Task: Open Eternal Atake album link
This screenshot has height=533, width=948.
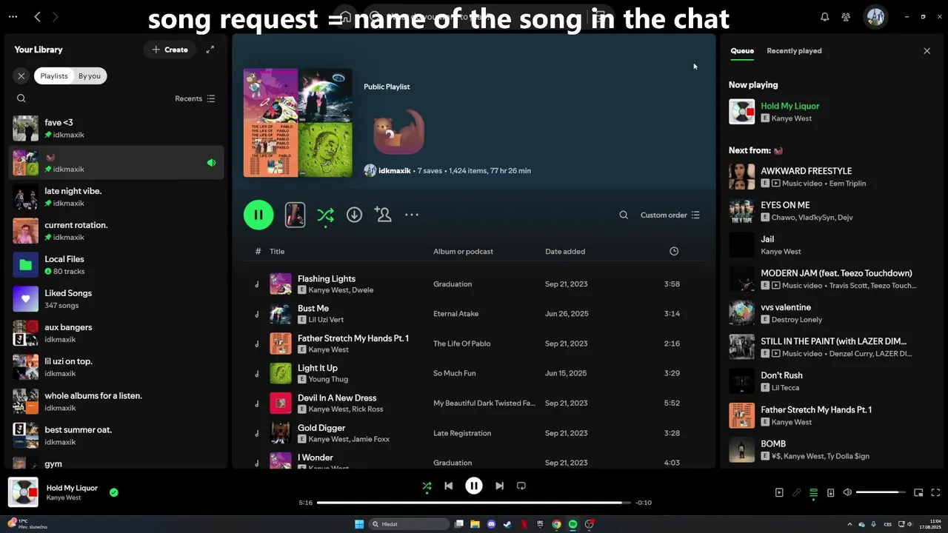Action: point(455,314)
